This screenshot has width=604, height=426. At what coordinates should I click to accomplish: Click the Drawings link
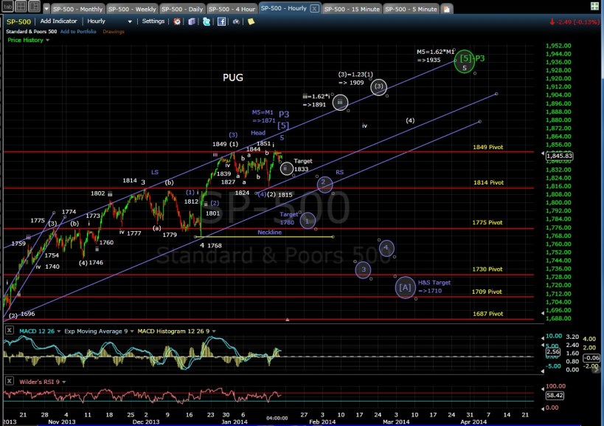point(114,32)
